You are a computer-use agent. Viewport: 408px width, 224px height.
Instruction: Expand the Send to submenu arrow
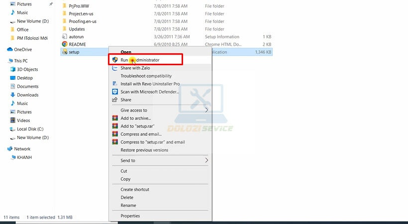[206, 160]
